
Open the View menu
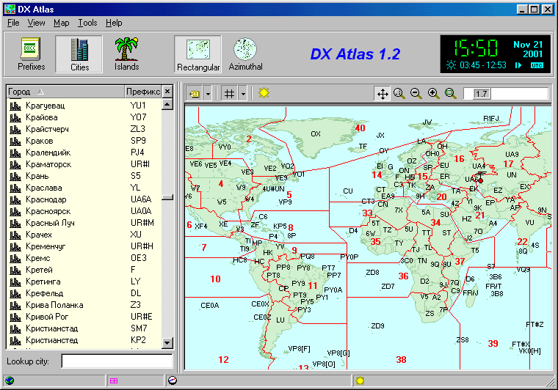click(36, 23)
